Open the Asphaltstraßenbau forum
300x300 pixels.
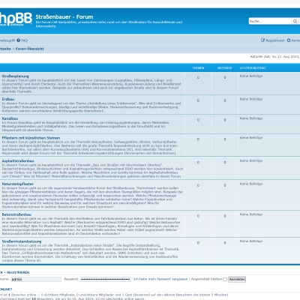[x=18, y=160]
